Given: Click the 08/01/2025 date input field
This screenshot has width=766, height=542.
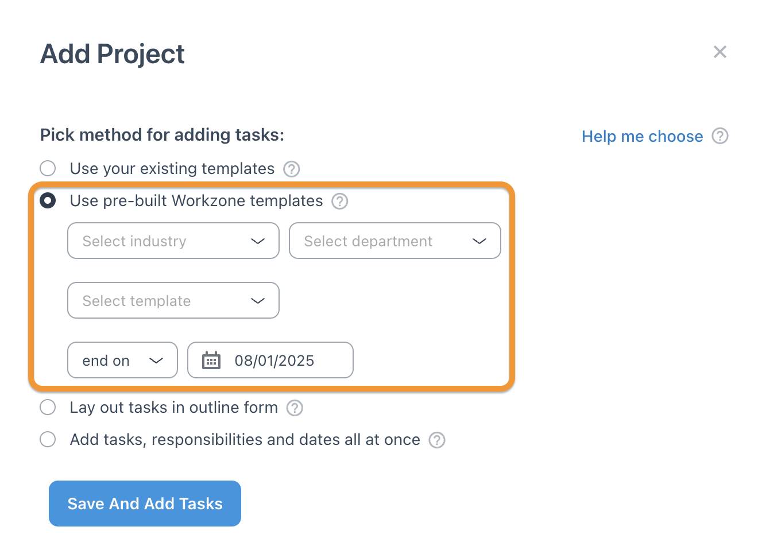Looking at the screenshot, I should [270, 360].
